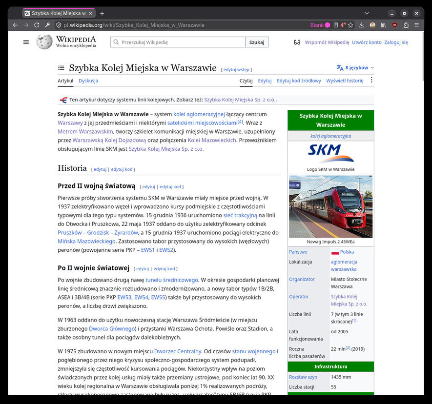Bookmark this page with the star icon
The image size is (432, 404).
tap(350, 25)
